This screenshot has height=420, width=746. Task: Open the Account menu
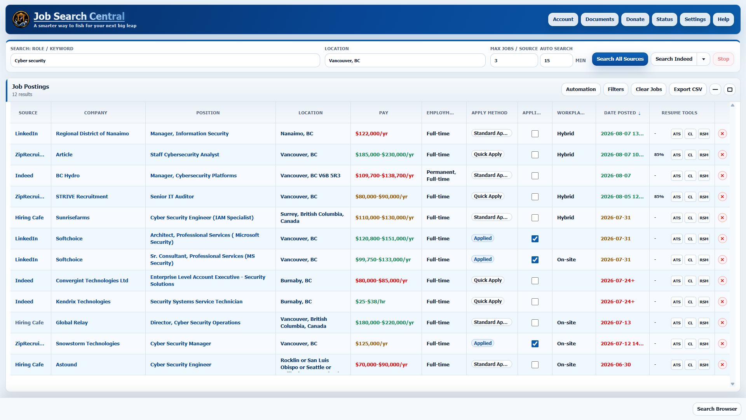563,19
